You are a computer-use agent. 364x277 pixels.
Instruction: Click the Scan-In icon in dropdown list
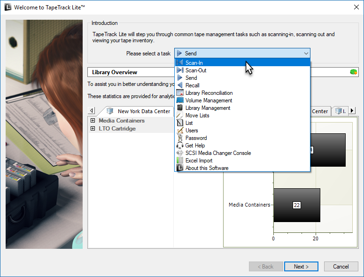click(x=180, y=62)
